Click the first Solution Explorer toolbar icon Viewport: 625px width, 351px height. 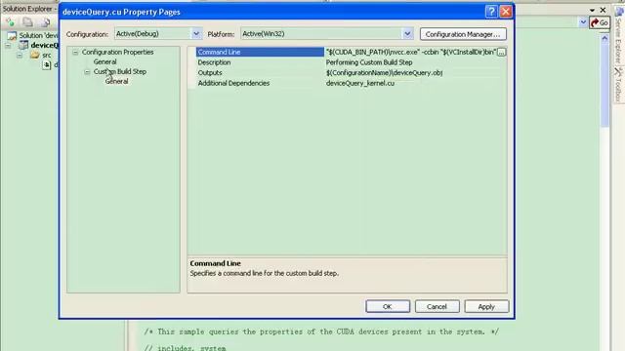11,22
